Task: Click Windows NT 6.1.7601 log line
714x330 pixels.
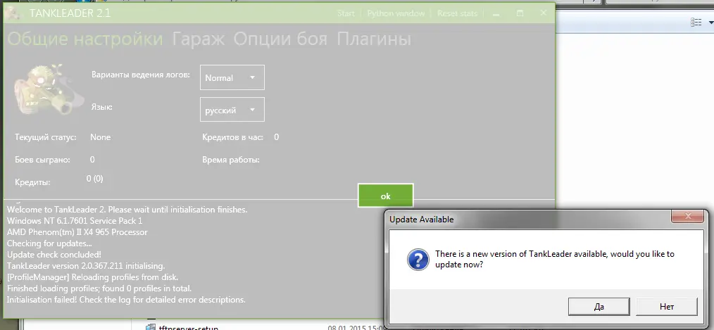Action: point(75,221)
